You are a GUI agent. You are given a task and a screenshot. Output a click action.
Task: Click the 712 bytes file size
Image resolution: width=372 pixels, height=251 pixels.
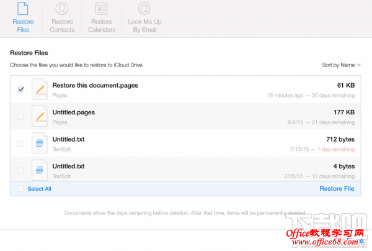click(340, 139)
